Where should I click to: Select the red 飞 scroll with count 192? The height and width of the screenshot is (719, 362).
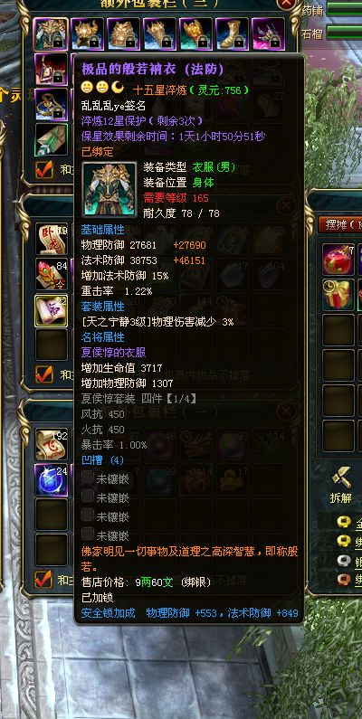pos(52,445)
